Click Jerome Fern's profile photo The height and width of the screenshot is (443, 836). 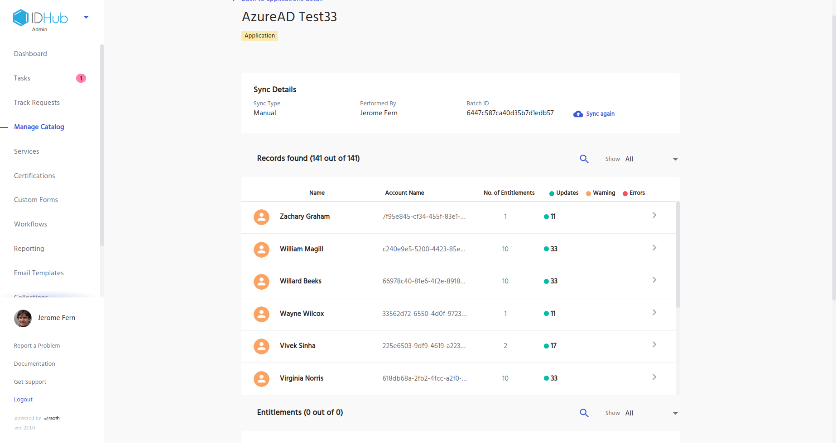click(23, 318)
